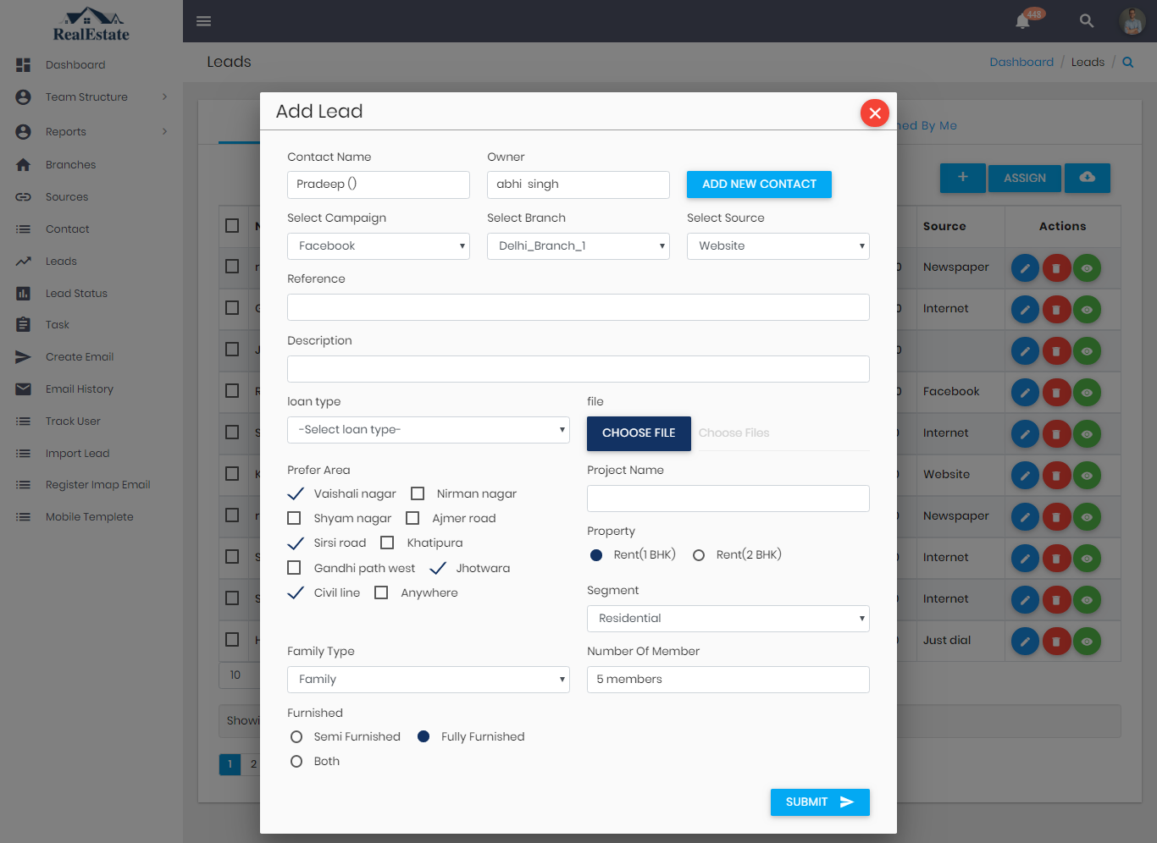Open the profile avatar in top bar
Screen dimensions: 1157x843
tap(1132, 20)
